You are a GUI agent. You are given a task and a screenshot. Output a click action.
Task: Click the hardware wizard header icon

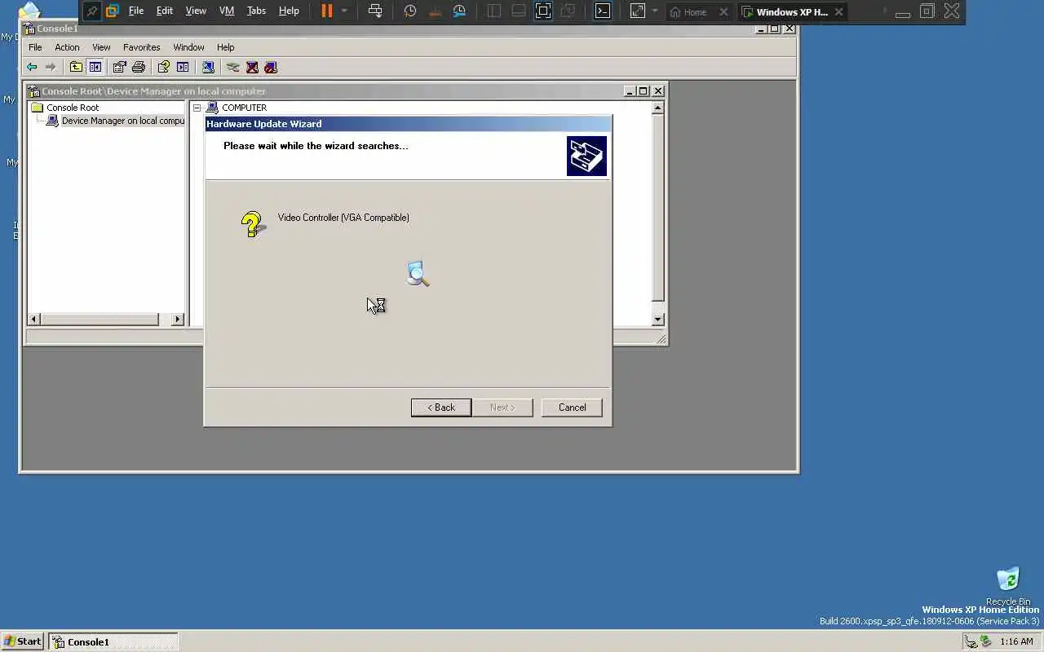587,156
